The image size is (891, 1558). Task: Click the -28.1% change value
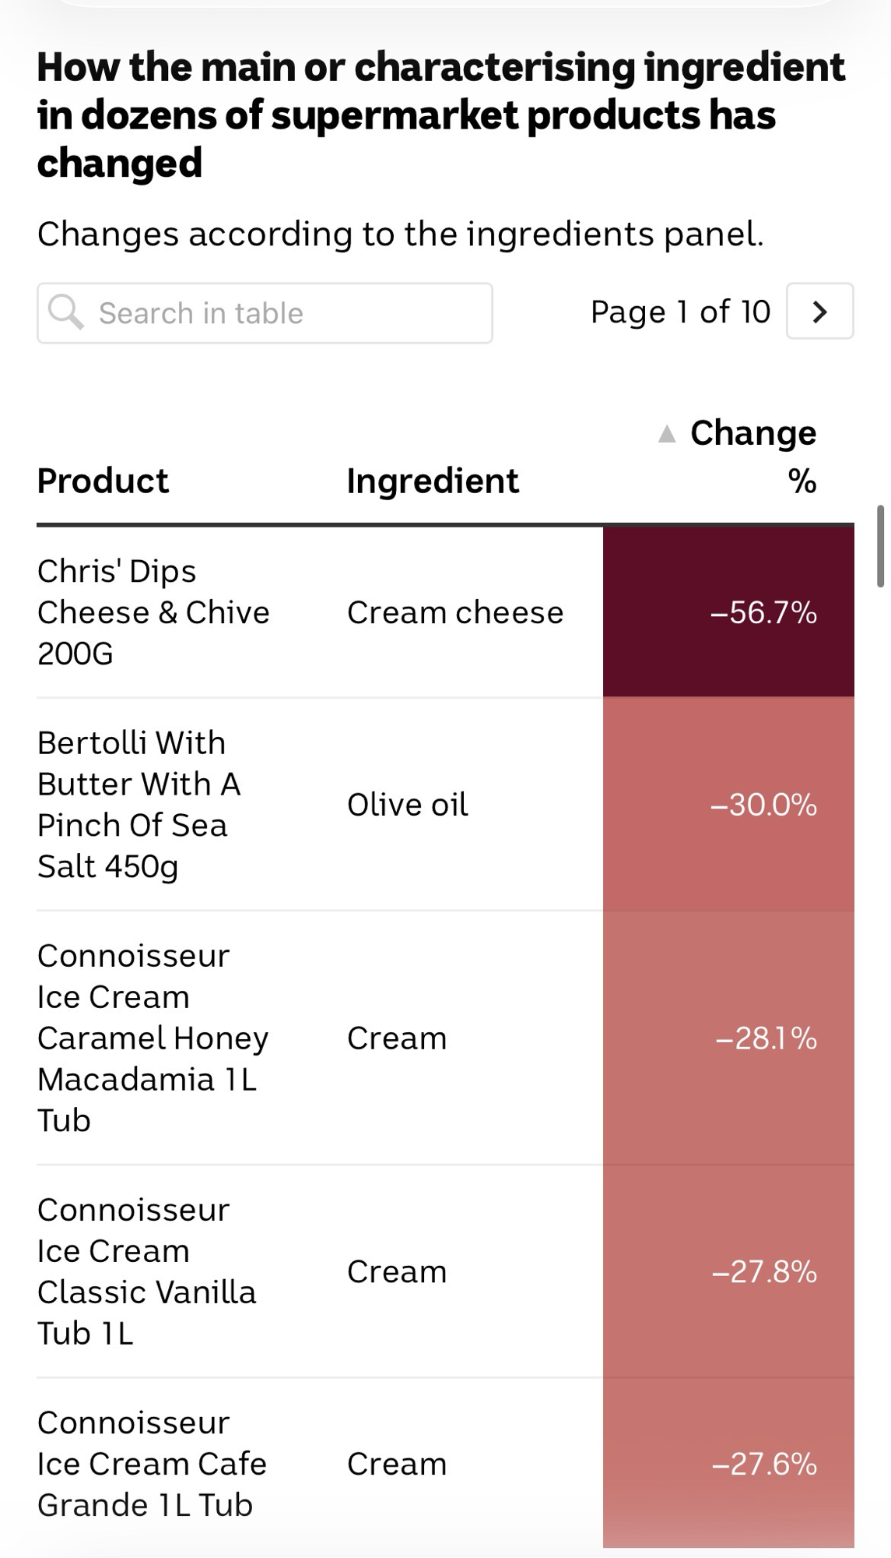766,1038
